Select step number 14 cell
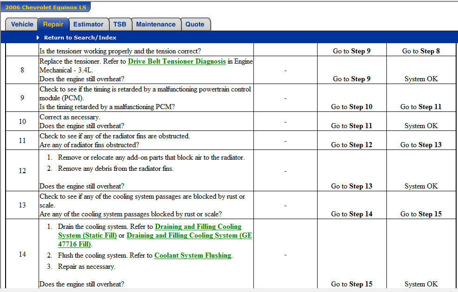 (22, 254)
